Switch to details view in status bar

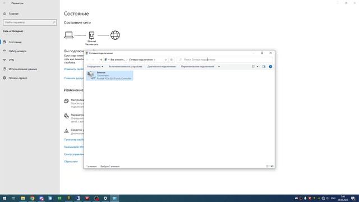(x=268, y=166)
